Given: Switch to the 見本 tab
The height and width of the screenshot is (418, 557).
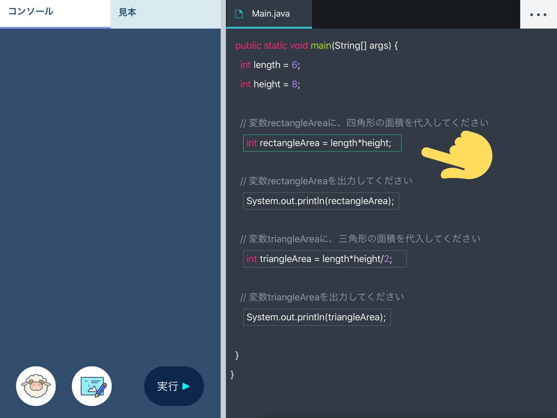Looking at the screenshot, I should coord(165,14).
